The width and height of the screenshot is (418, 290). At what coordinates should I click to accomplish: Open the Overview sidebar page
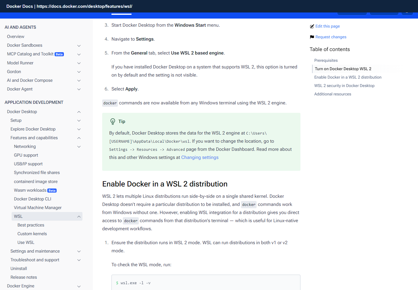pos(16,37)
